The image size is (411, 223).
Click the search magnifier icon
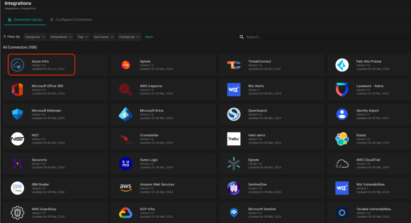pyautogui.click(x=242, y=37)
